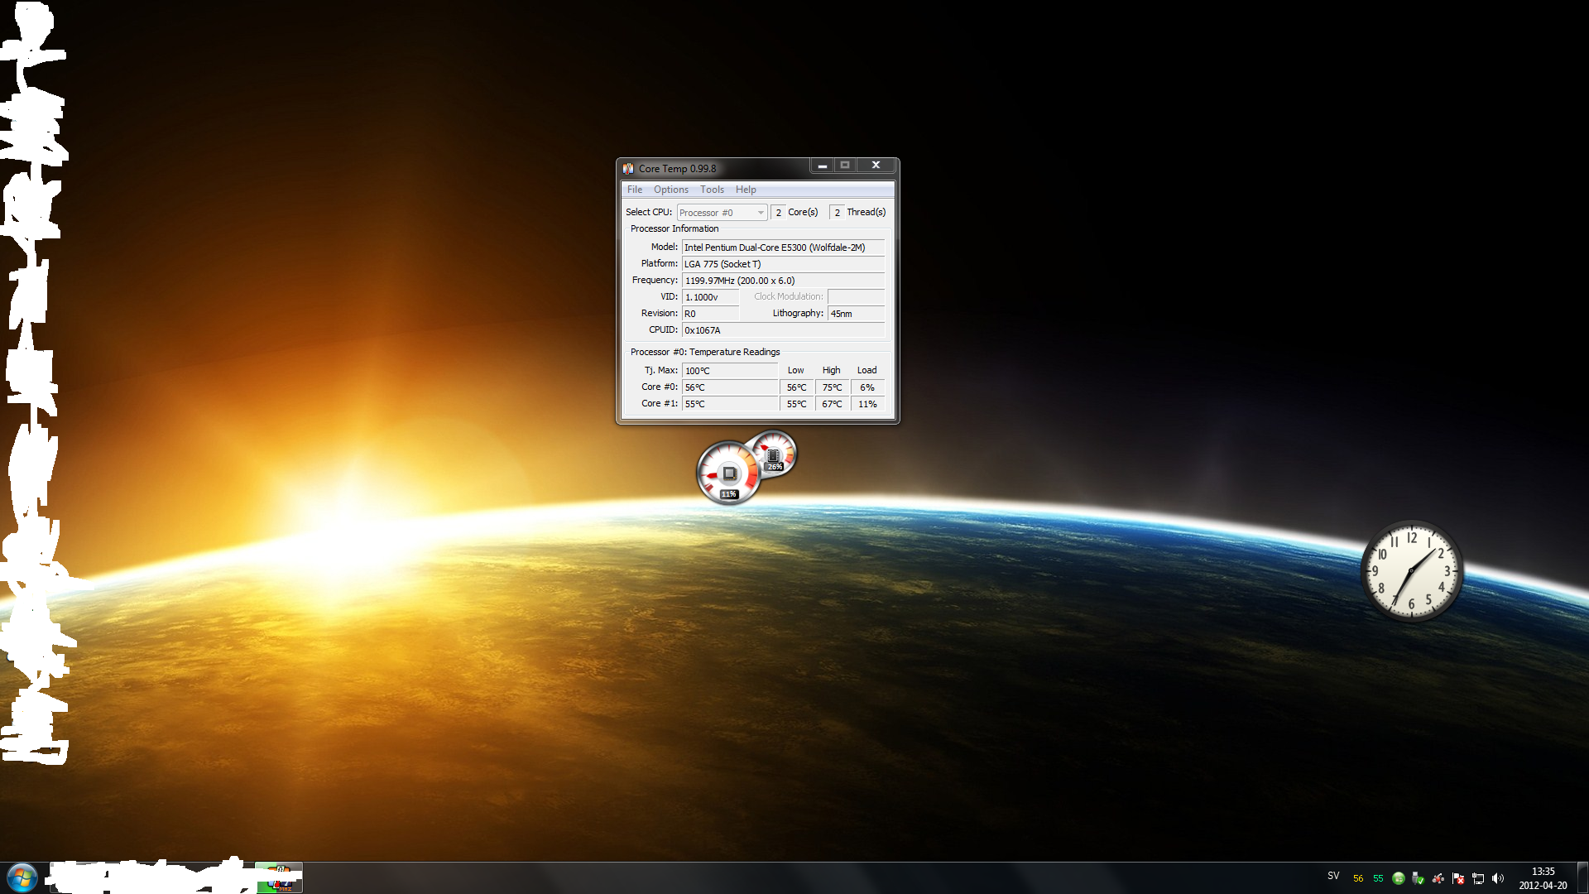Image resolution: width=1589 pixels, height=894 pixels.
Task: Click the red molecule-shaped tray icon
Action: click(1438, 878)
